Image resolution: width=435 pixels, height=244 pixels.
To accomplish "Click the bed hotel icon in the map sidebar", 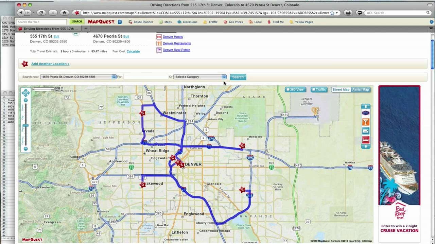I will click(365, 139).
